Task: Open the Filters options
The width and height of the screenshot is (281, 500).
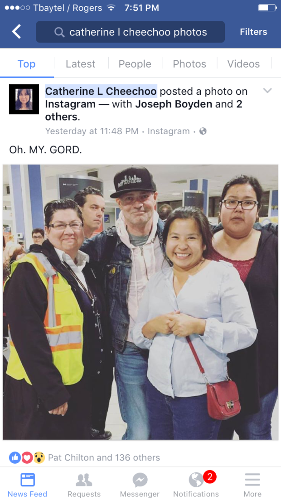Action: 253,32
